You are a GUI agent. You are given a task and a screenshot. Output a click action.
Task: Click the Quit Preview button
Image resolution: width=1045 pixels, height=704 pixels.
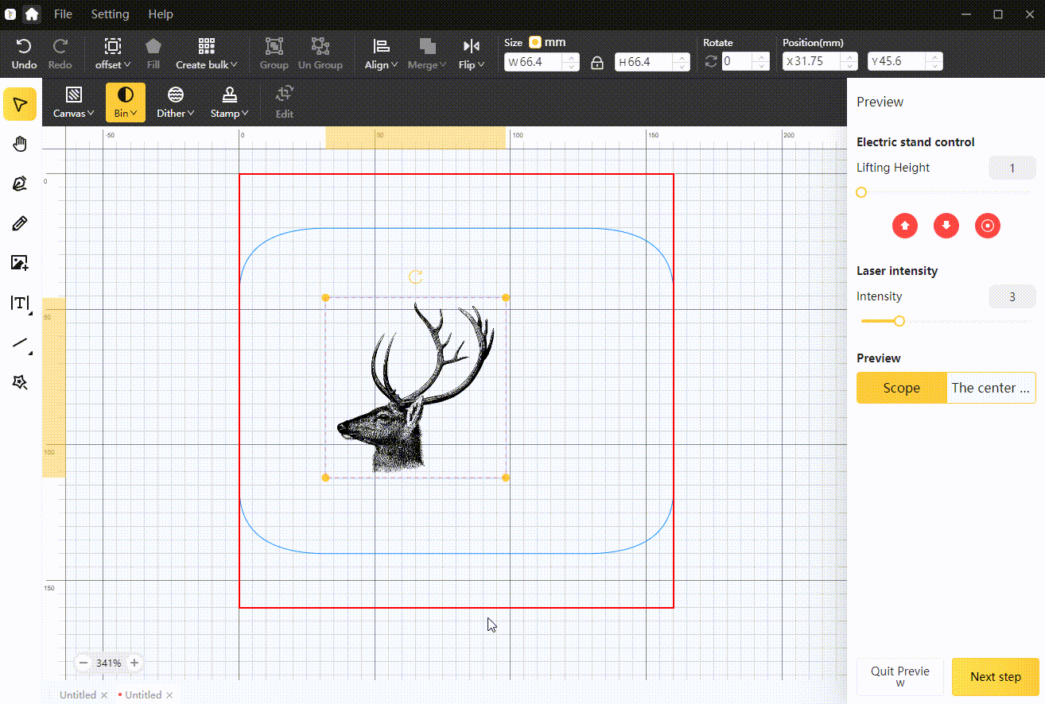tap(900, 677)
